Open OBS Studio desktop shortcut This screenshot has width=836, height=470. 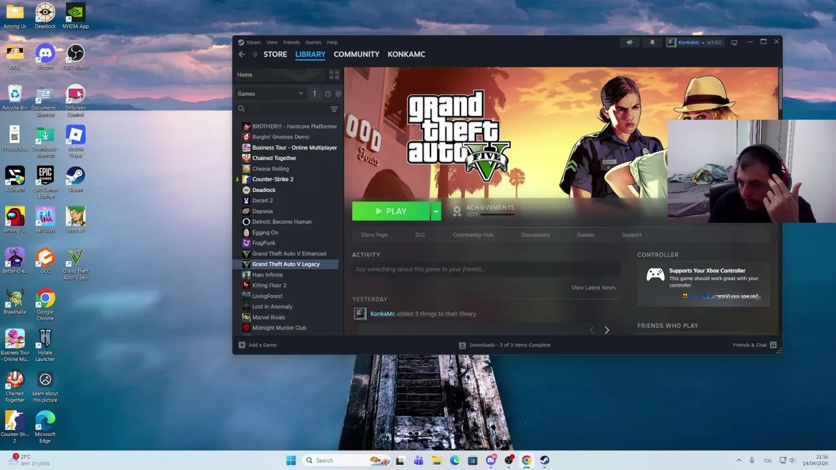(75, 57)
